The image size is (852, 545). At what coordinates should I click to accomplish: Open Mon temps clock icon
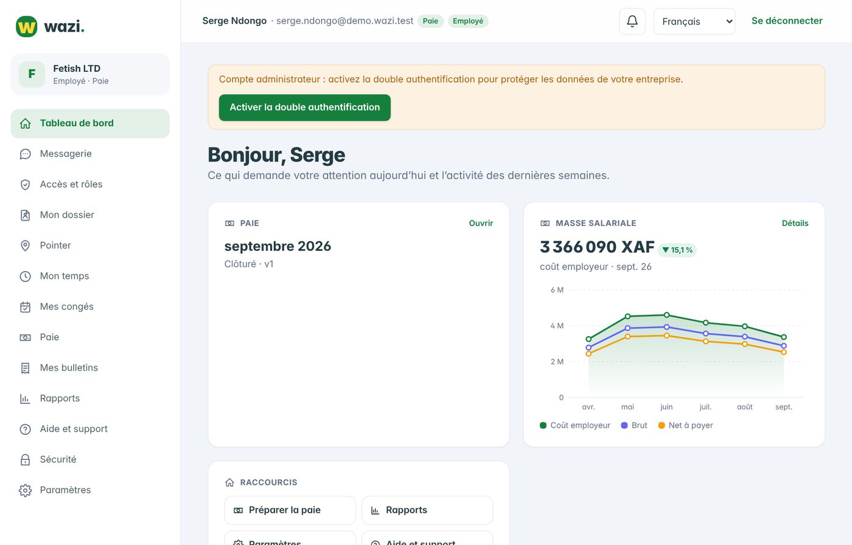pos(25,276)
